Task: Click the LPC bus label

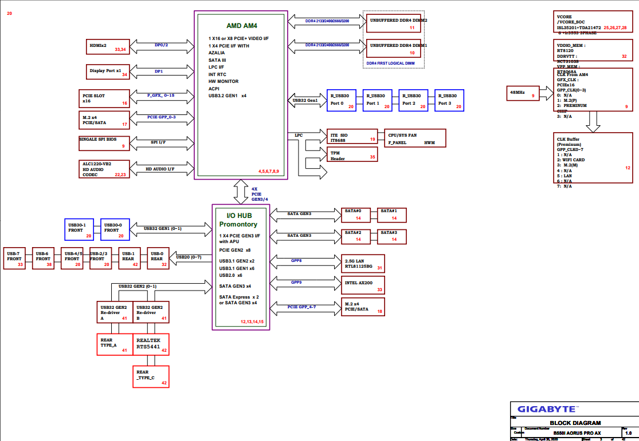Action: [x=299, y=135]
